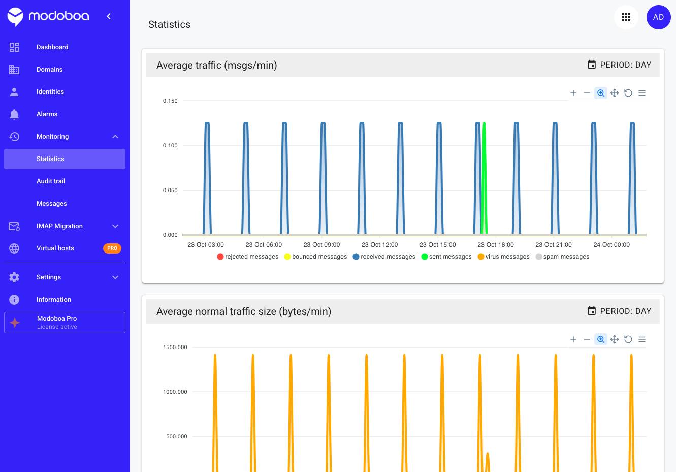676x472 pixels.
Task: Collapse the Monitoring menu section
Action: point(115,137)
